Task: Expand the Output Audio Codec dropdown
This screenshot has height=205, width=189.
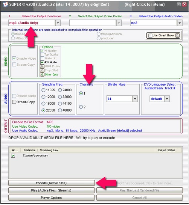Action: pos(180,23)
